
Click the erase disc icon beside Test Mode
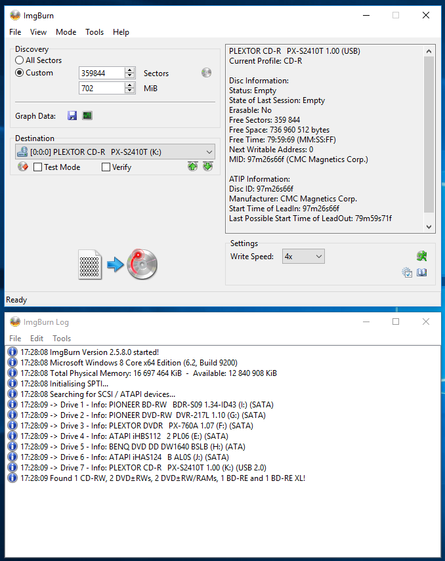coord(23,167)
